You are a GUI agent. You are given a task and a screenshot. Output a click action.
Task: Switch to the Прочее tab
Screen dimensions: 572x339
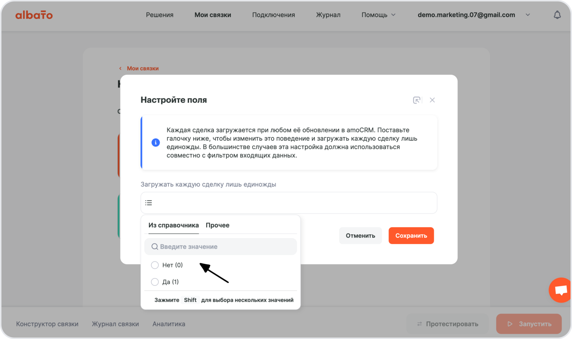pyautogui.click(x=217, y=225)
